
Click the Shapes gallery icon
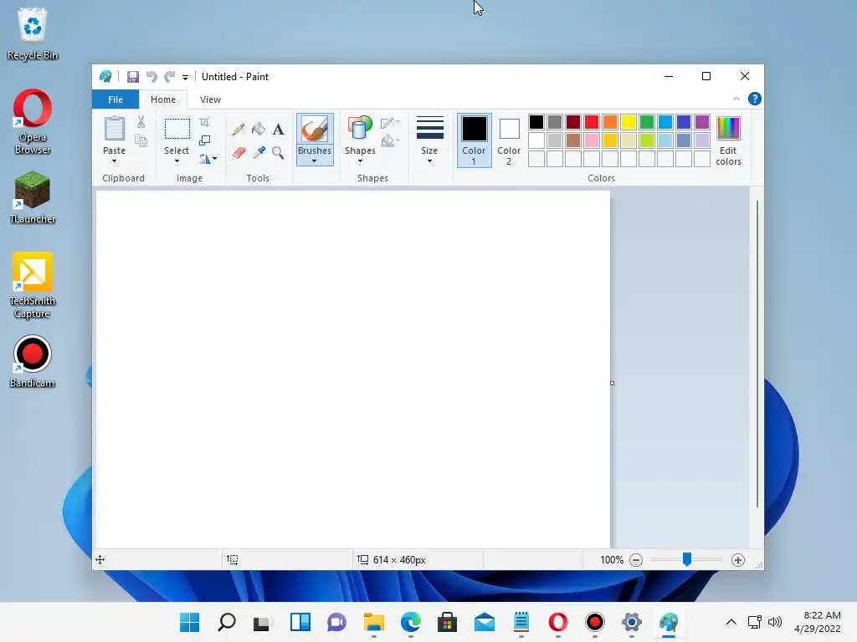pyautogui.click(x=360, y=129)
